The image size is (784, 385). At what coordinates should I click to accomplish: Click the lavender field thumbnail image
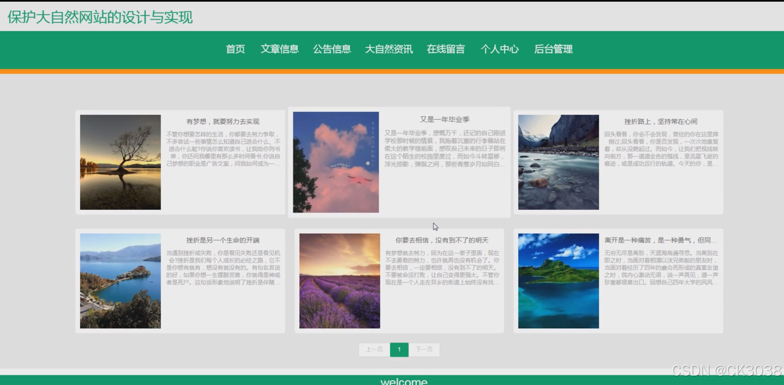coord(339,280)
